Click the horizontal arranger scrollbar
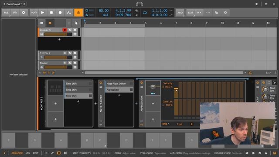Image resolution: width=279 pixels, height=157 pixels. [164, 73]
